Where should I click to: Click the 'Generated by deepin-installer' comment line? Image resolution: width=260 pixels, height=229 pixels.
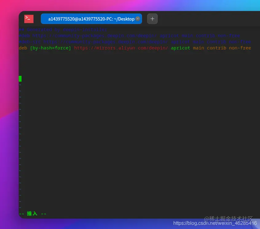point(63,30)
